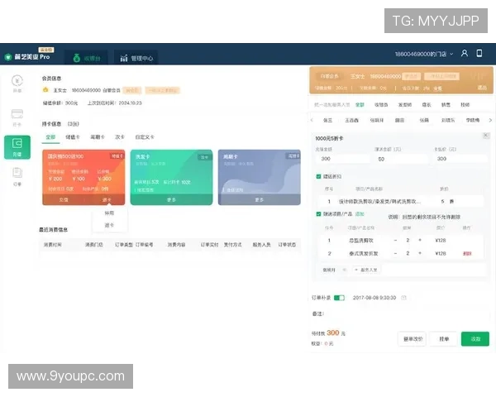The height and width of the screenshot is (397, 496).
Task: Filter staff by 店长 role
Action: [x=427, y=105]
